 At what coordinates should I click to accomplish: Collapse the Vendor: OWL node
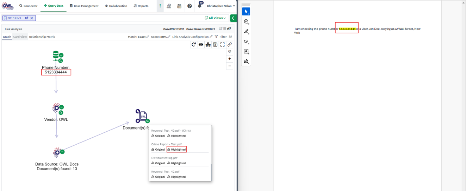(61, 107)
